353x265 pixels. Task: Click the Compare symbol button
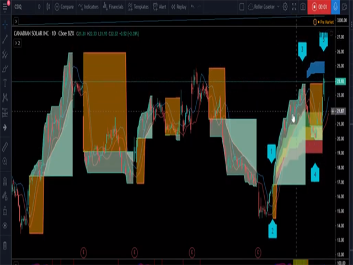pyautogui.click(x=65, y=7)
